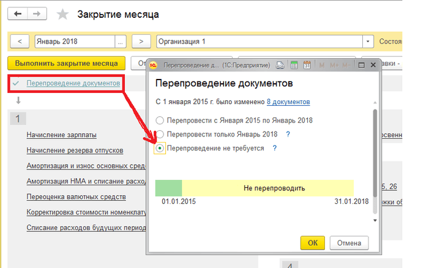
Task: Open the '8 документов' link
Action: [288, 102]
